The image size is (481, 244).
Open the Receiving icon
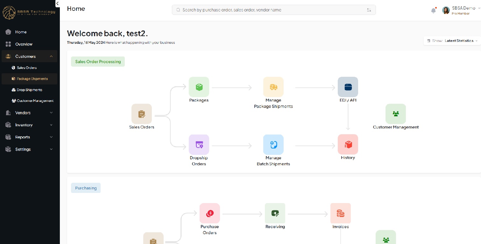click(275, 213)
